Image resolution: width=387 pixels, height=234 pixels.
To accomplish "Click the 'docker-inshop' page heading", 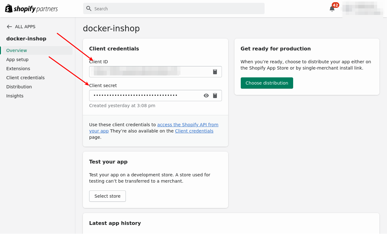I will 111,29.
